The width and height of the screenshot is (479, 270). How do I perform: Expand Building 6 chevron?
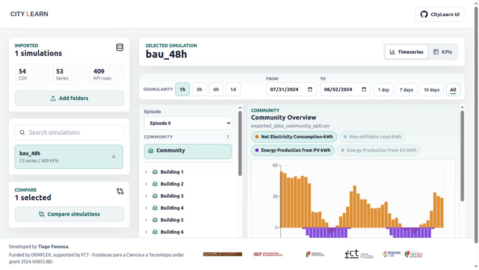pos(146,232)
